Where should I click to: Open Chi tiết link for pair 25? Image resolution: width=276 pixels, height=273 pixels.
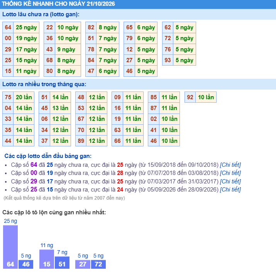coord(230,190)
